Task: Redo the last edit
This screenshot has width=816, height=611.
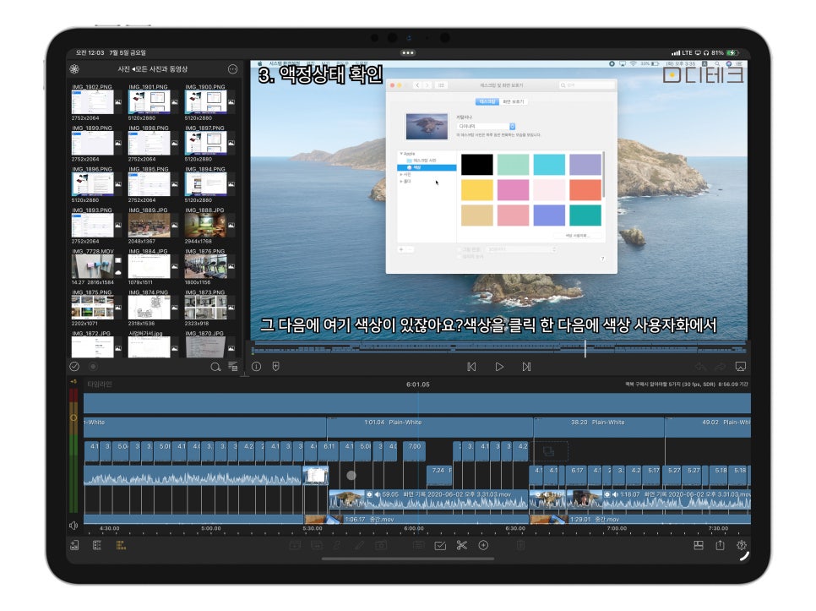Action: [x=720, y=367]
